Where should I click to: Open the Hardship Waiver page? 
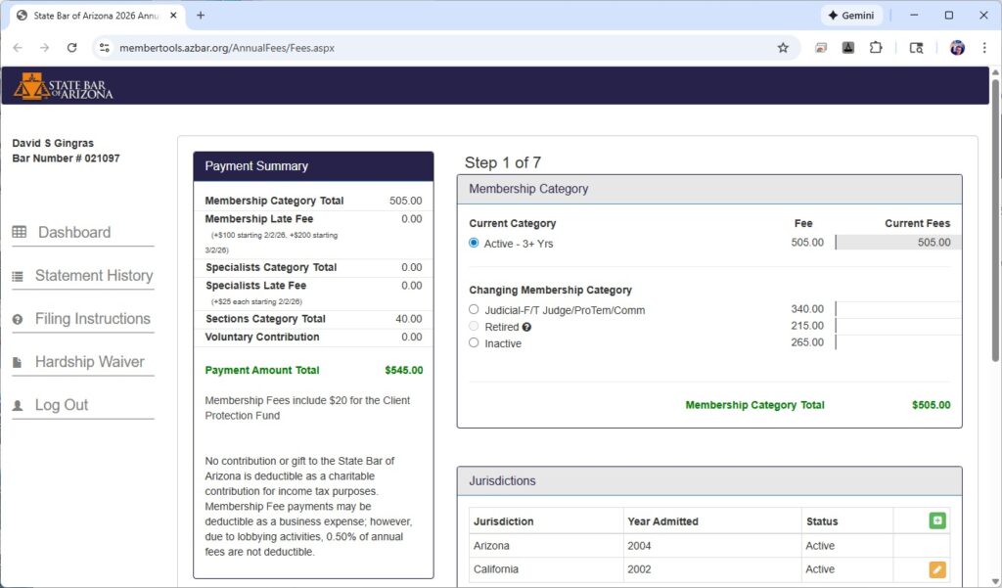[89, 362]
